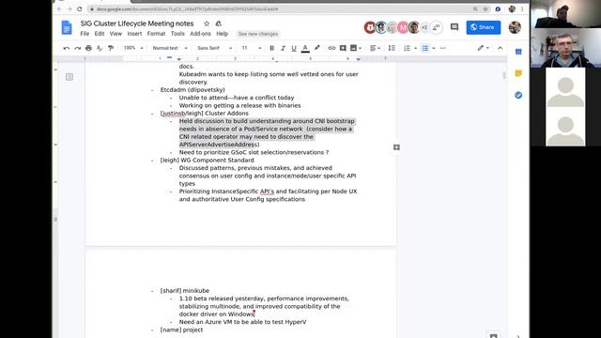The height and width of the screenshot is (338, 601).
Task: Open the Add-ons menu
Action: [200, 34]
